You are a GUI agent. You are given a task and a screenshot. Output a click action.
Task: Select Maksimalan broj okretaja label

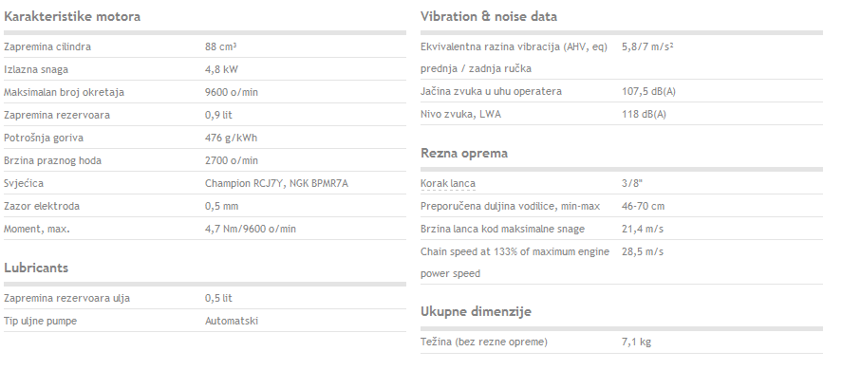(x=64, y=92)
